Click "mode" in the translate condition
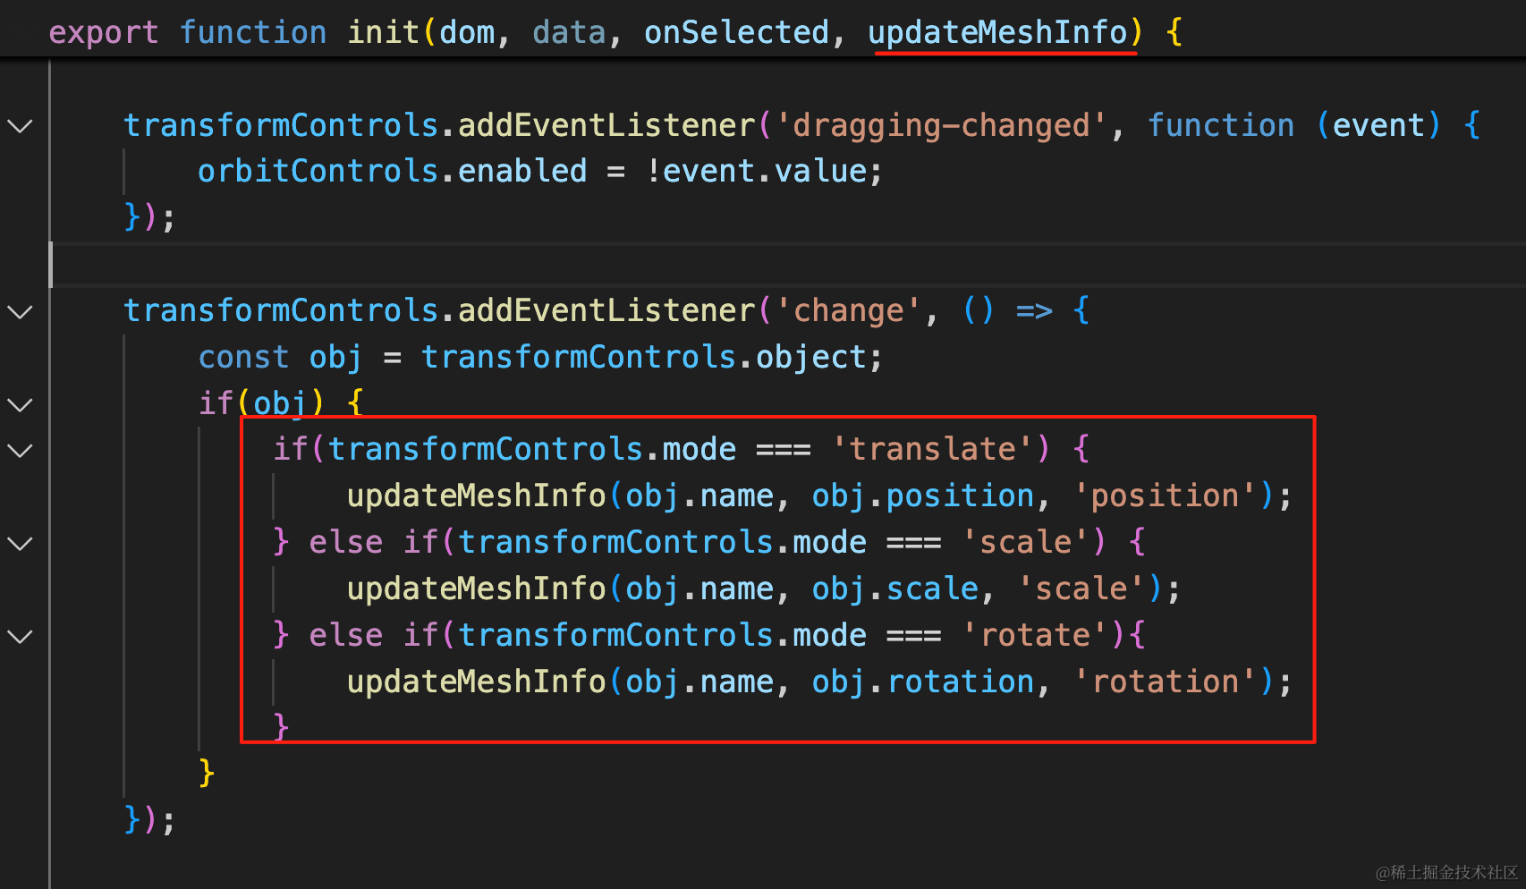The width and height of the screenshot is (1526, 889). [x=699, y=449]
